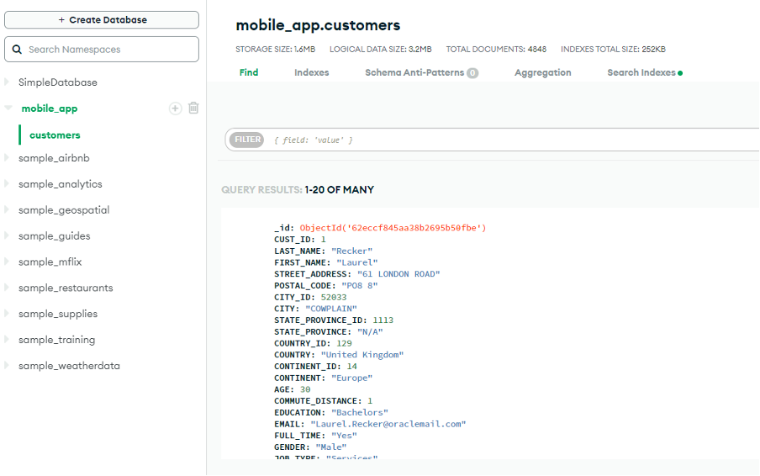The width and height of the screenshot is (760, 476).
Task: Click the mobile_app.customers heading
Action: 318,25
